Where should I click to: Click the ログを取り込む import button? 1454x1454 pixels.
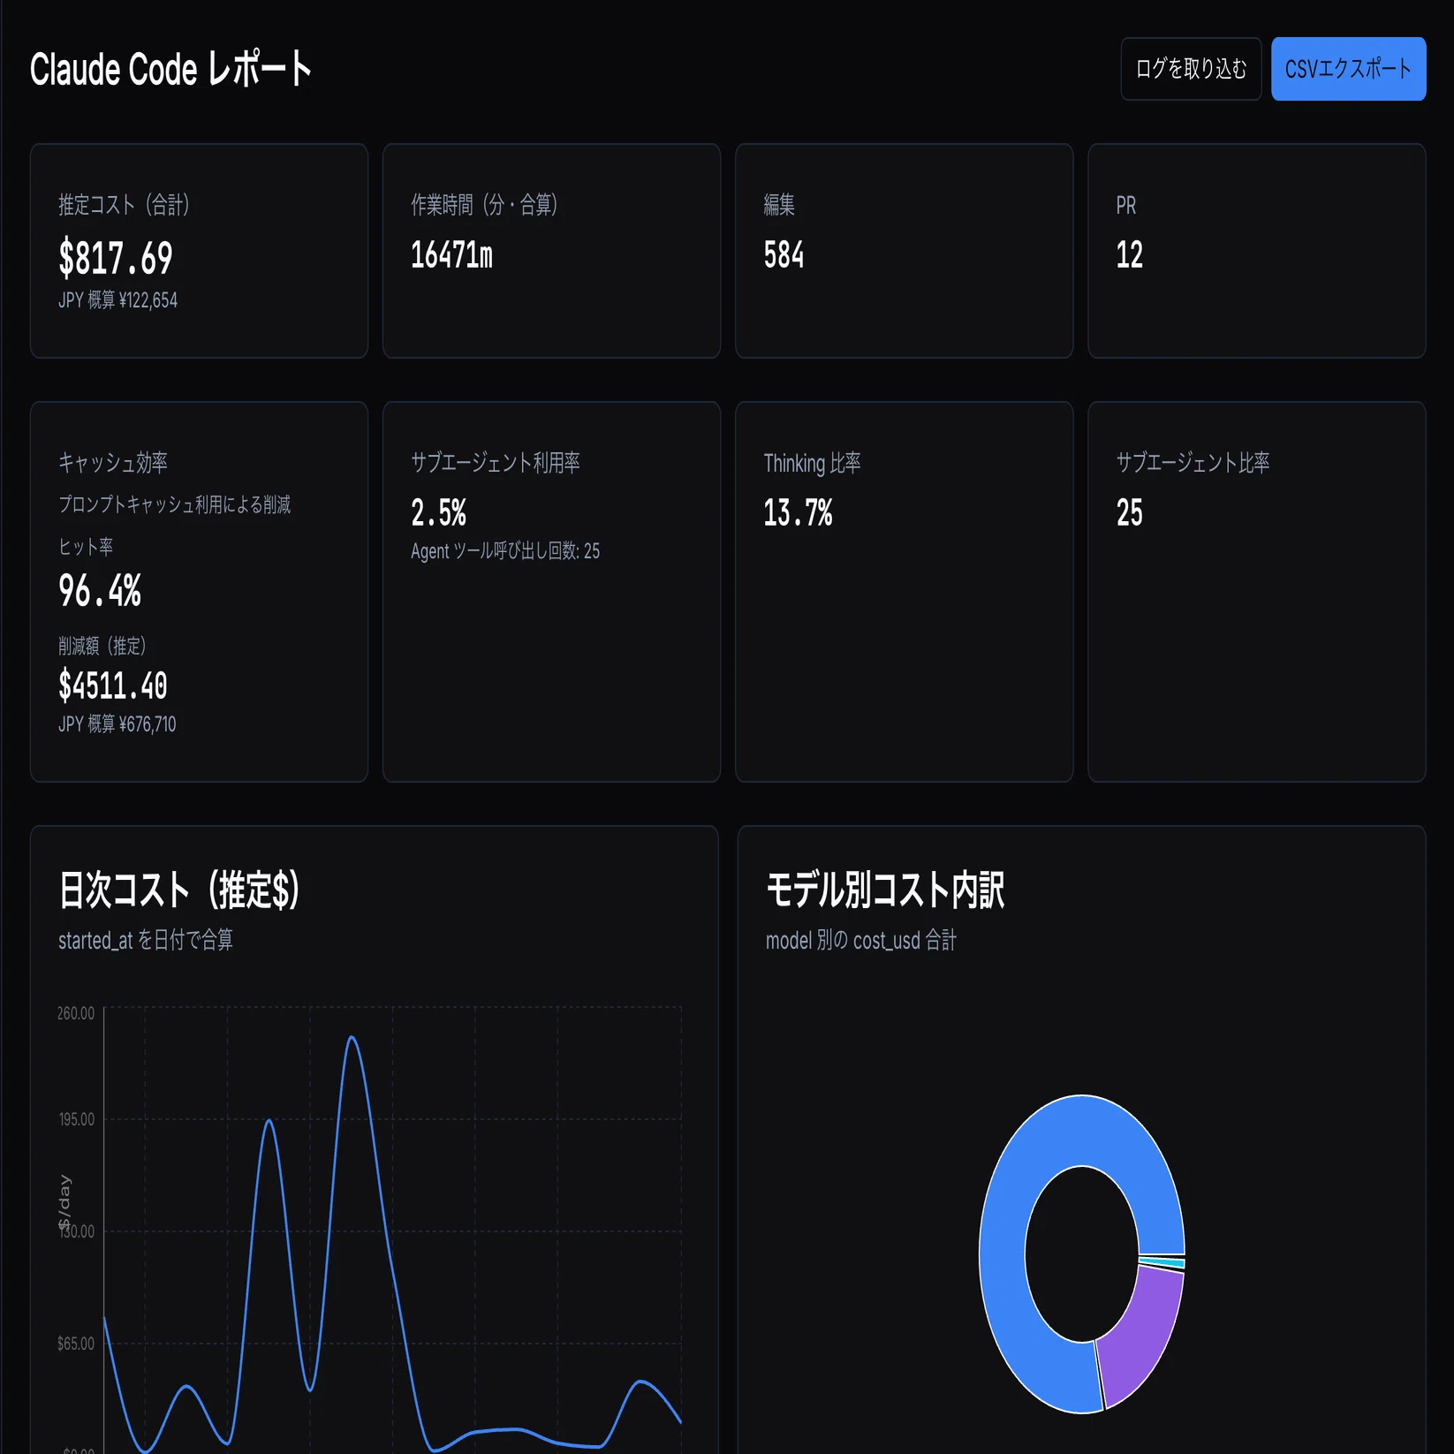coord(1191,69)
